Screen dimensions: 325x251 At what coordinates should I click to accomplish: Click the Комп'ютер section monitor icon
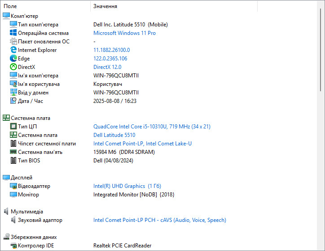(x=6, y=16)
